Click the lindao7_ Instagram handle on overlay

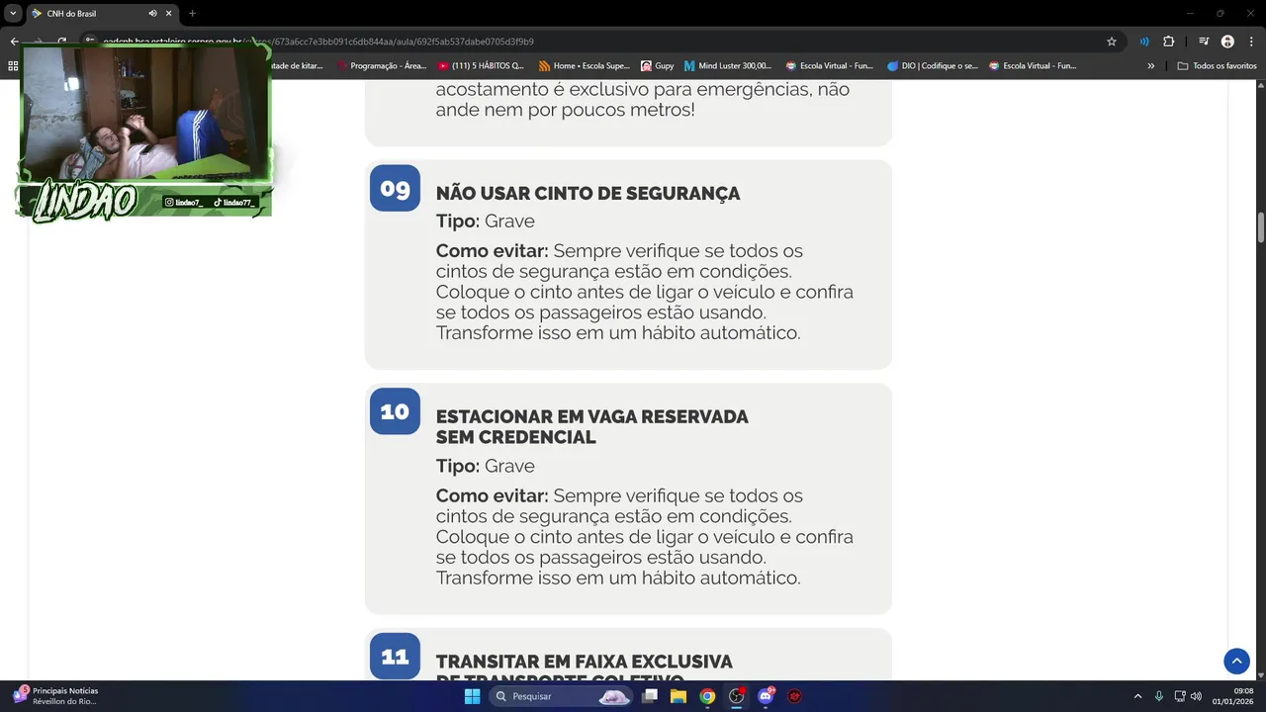(184, 202)
